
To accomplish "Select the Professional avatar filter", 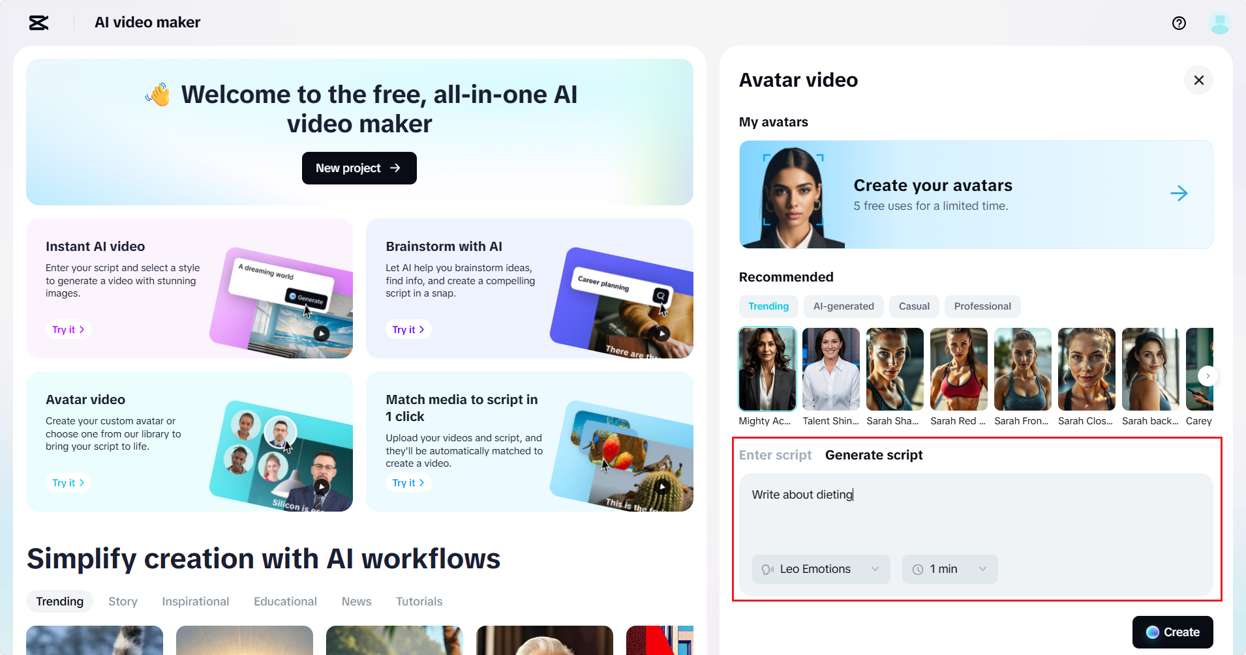I will pyautogui.click(x=982, y=306).
